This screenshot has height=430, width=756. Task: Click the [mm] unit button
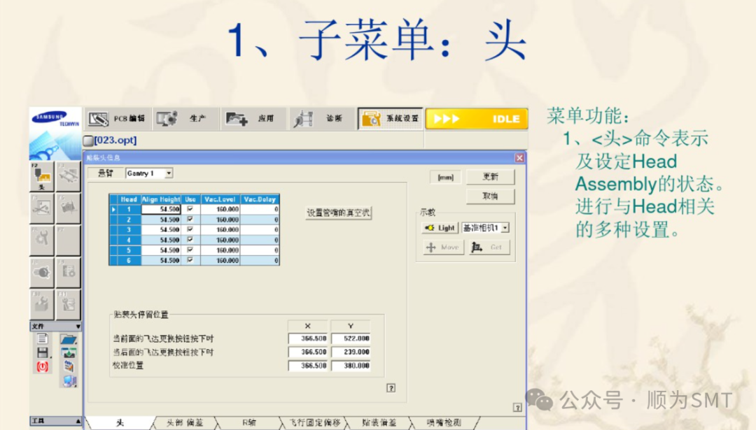tap(445, 177)
